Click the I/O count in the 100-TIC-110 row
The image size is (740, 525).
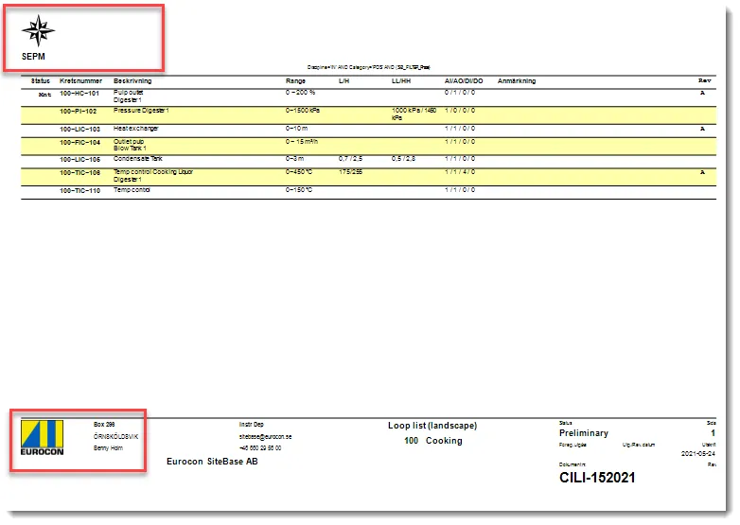tap(460, 189)
